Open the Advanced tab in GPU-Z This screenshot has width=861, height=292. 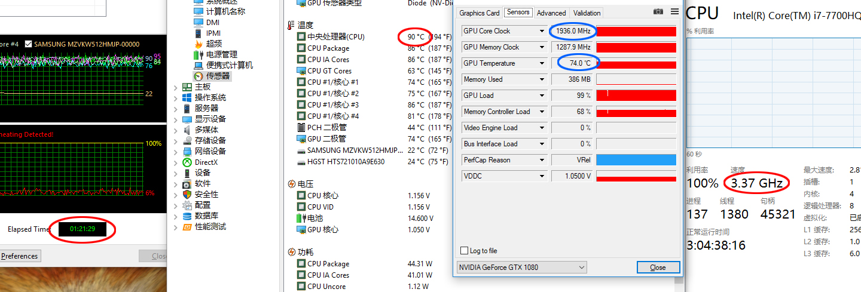pyautogui.click(x=551, y=13)
